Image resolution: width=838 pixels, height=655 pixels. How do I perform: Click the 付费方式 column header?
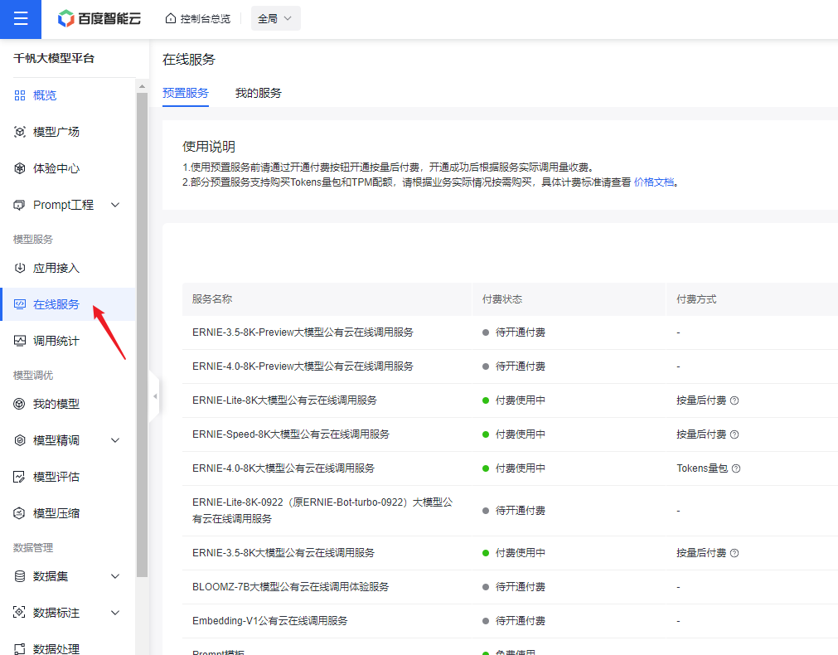[696, 298]
